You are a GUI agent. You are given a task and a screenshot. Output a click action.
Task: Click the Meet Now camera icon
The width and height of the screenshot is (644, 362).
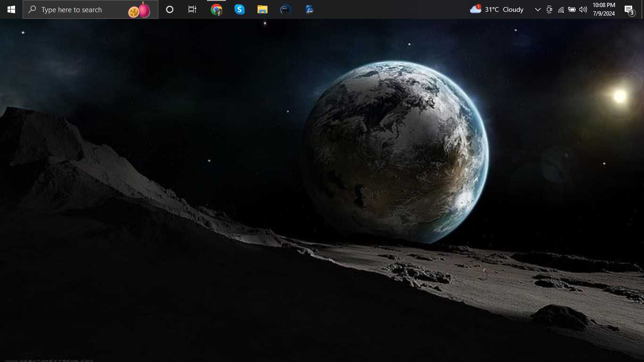coord(549,9)
